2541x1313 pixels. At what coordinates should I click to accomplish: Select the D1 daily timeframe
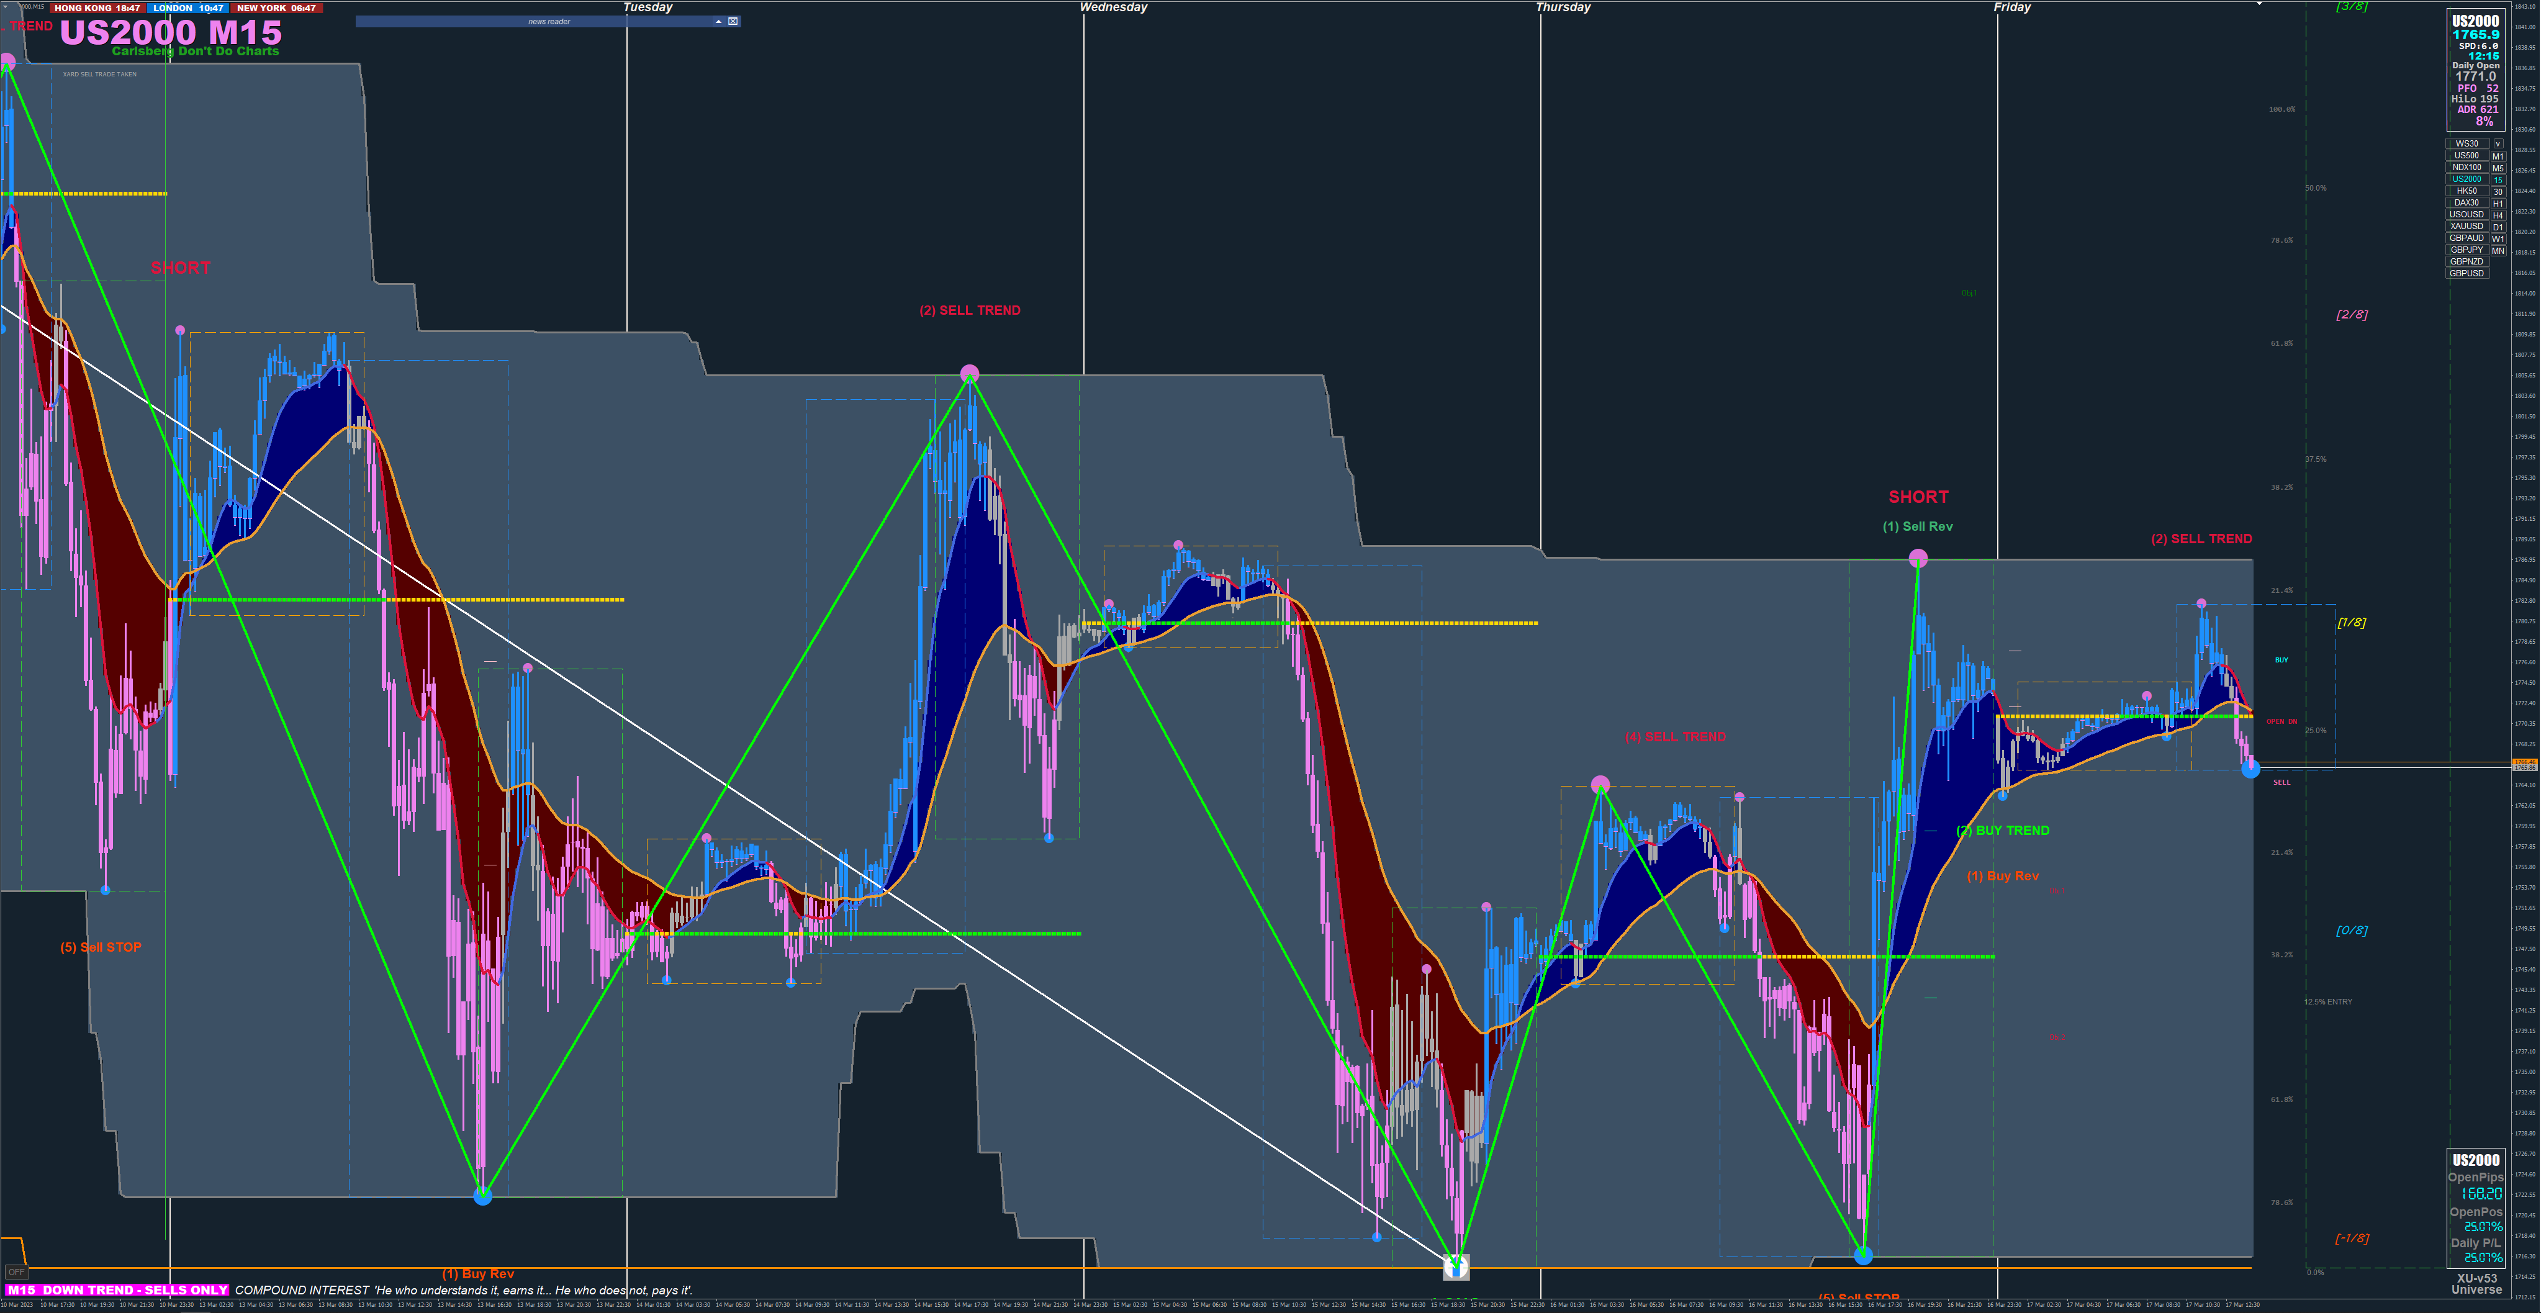tap(2498, 227)
